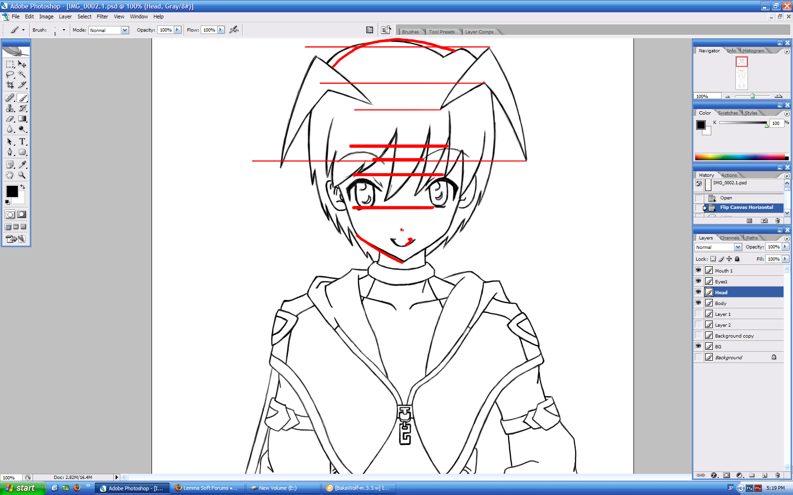Viewport: 793px width, 495px height.
Task: Select the Hand tool
Action: (10, 175)
